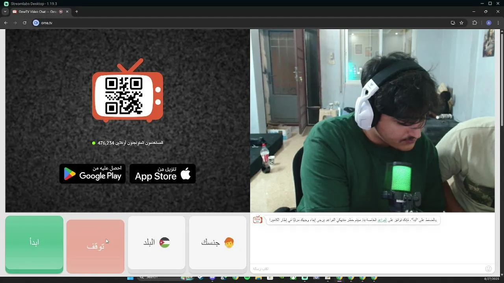Click the OmeTV avatar beside the chat message
Screen dimensions: 504x283
click(258, 220)
